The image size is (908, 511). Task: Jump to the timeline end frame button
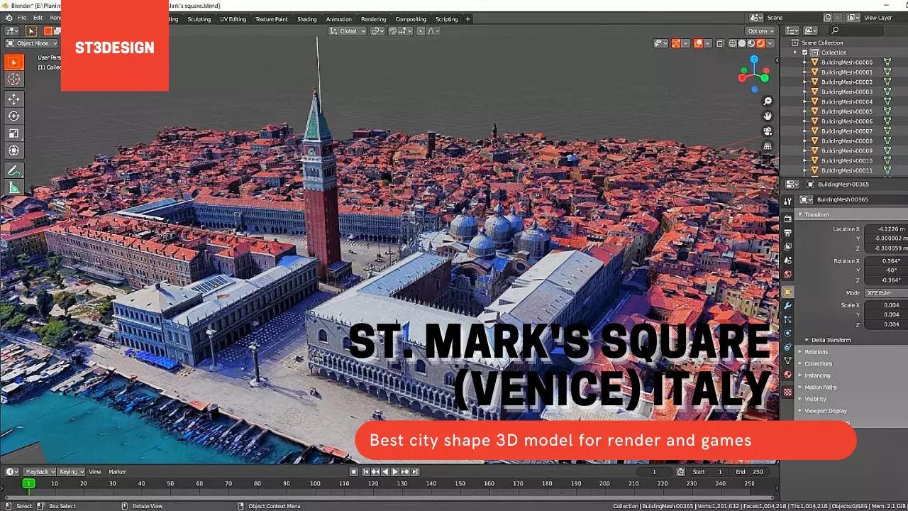[x=415, y=471]
